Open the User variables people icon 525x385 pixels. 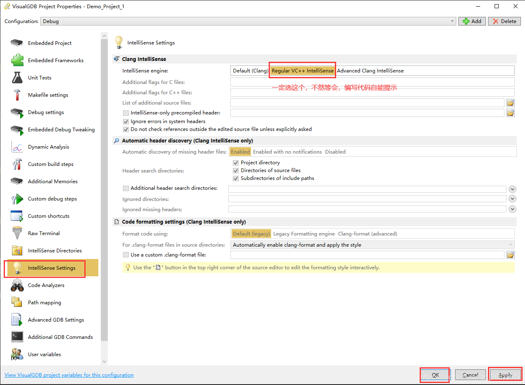point(17,354)
